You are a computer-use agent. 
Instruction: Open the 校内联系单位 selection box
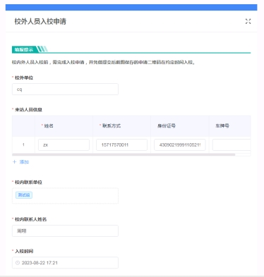65,196
